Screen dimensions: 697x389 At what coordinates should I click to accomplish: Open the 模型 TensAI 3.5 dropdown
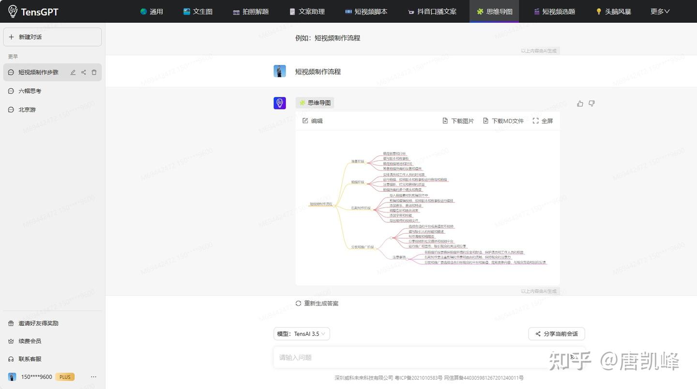pos(302,334)
